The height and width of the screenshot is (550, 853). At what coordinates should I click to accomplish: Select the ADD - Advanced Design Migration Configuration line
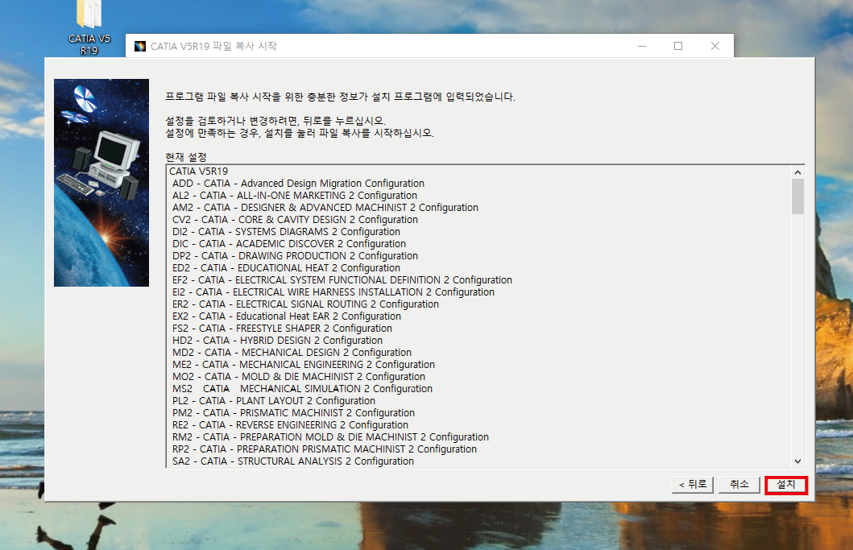tap(298, 184)
